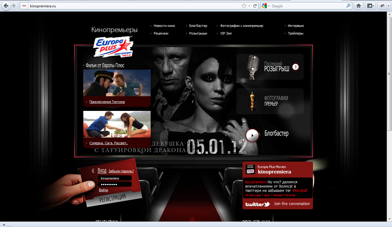Click the Вход login heading

[102, 170]
